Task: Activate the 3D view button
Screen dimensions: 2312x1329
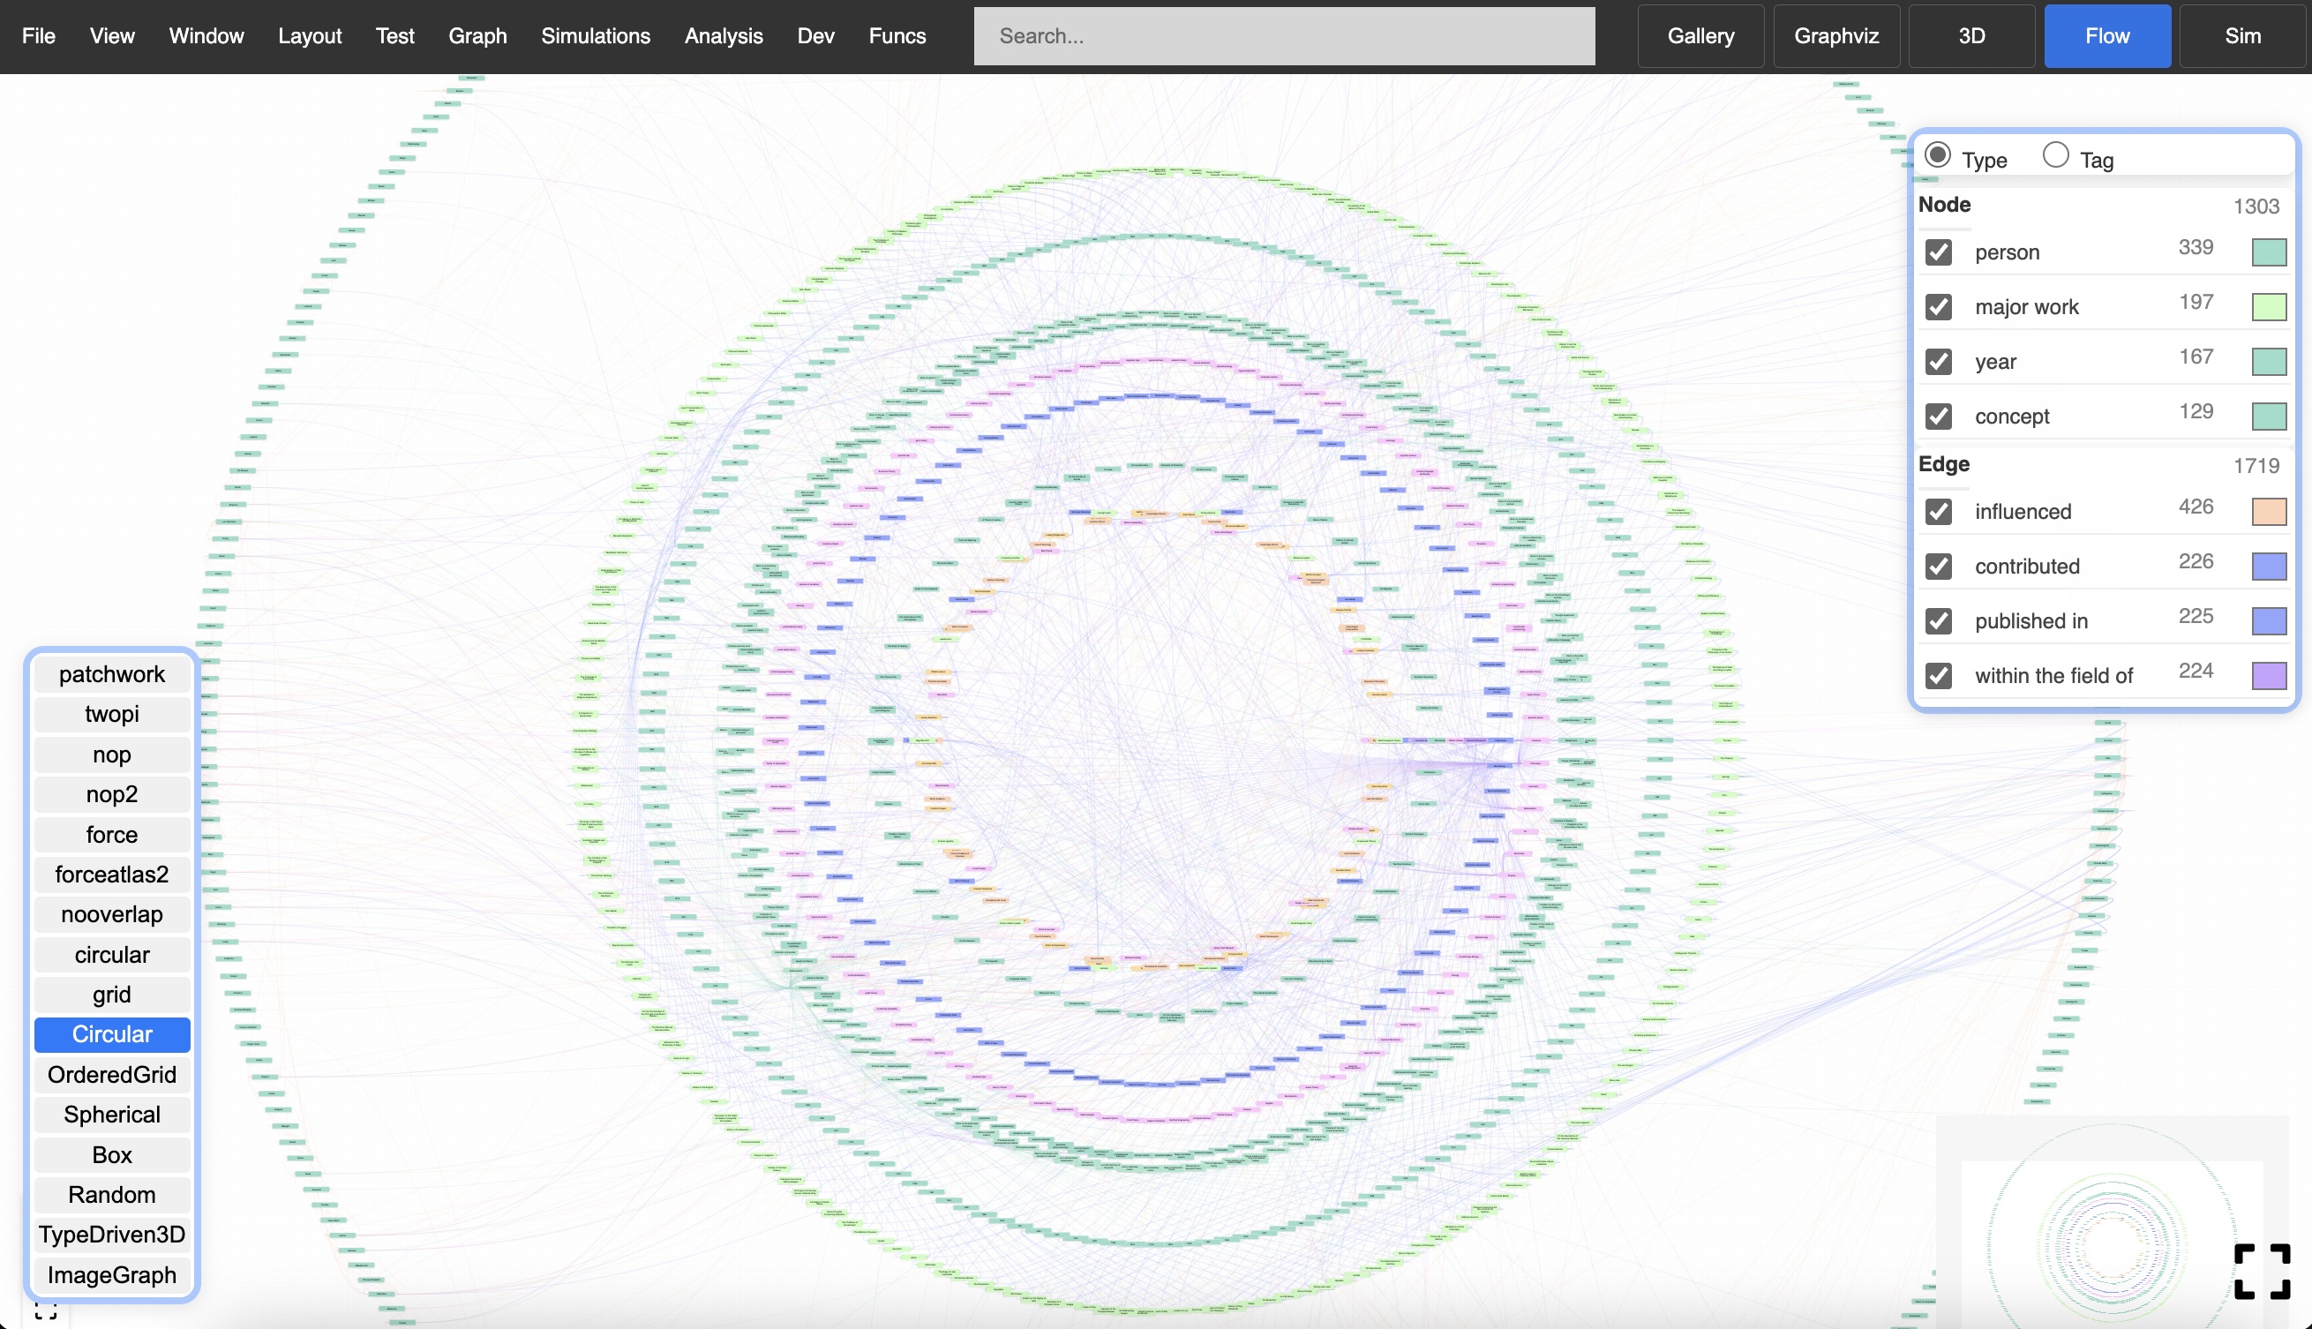Action: pyautogui.click(x=1970, y=35)
